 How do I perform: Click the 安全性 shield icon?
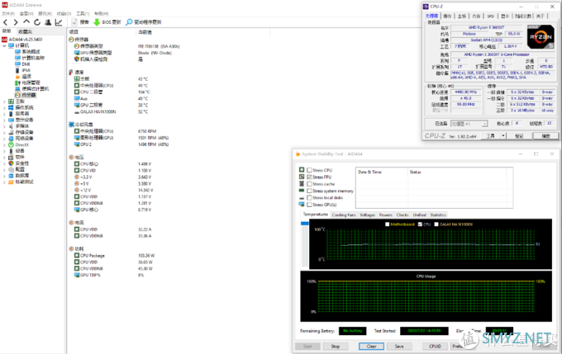(11, 163)
